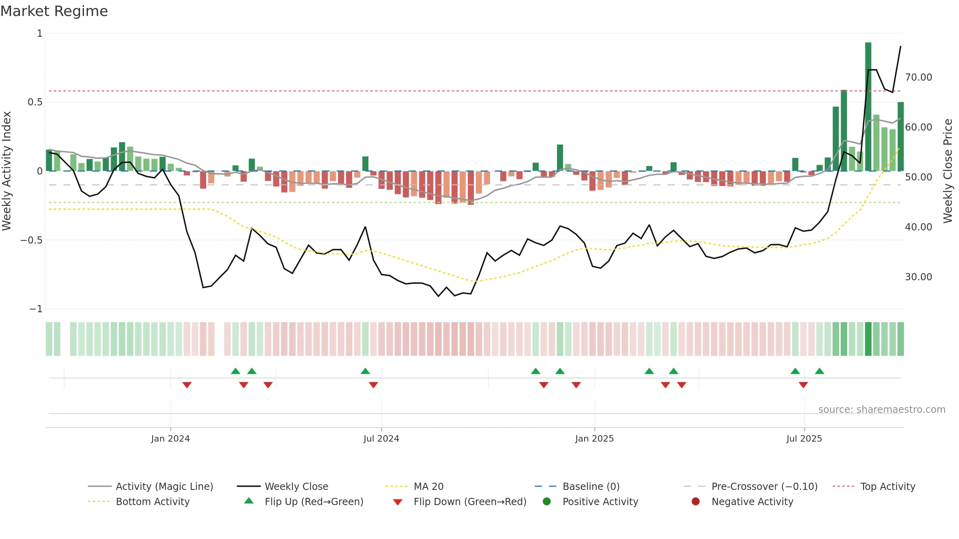The height and width of the screenshot is (539, 959).
Task: Click the Jul 2025 axis label
Action: pyautogui.click(x=804, y=438)
